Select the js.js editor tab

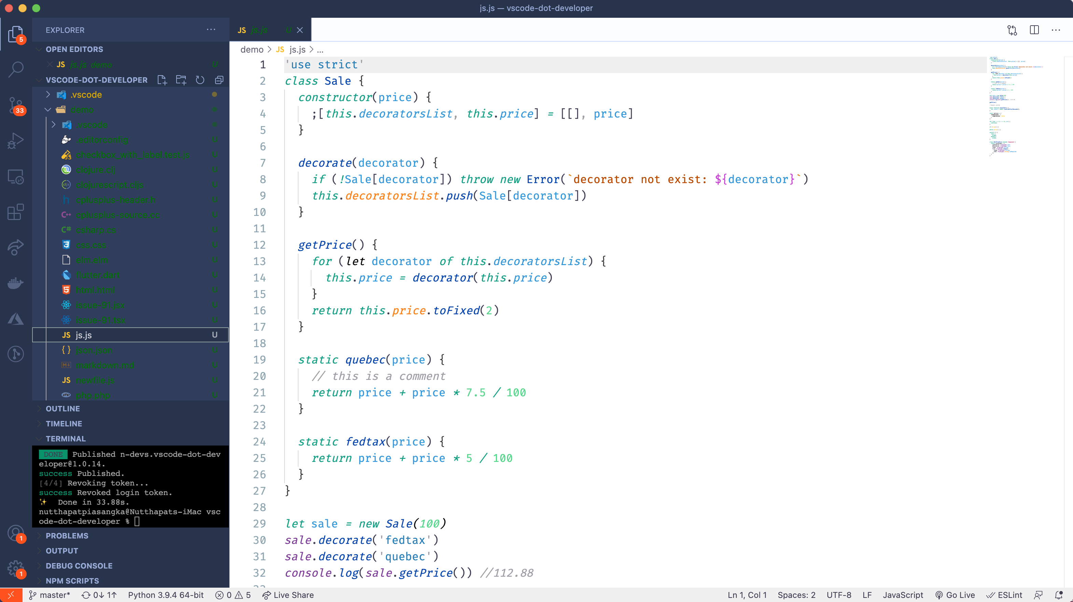point(259,30)
